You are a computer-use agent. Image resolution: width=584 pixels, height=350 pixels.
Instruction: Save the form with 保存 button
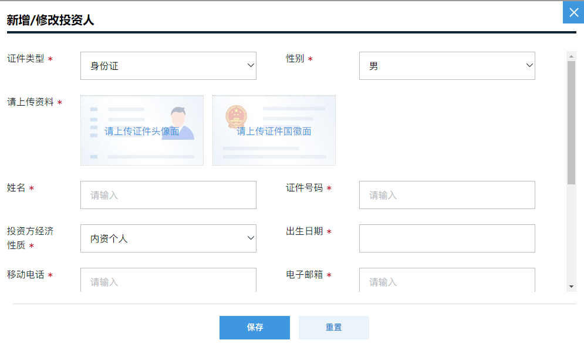(255, 328)
